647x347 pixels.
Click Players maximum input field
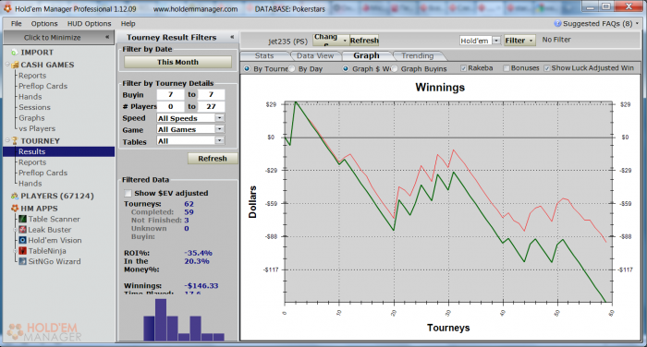click(211, 106)
